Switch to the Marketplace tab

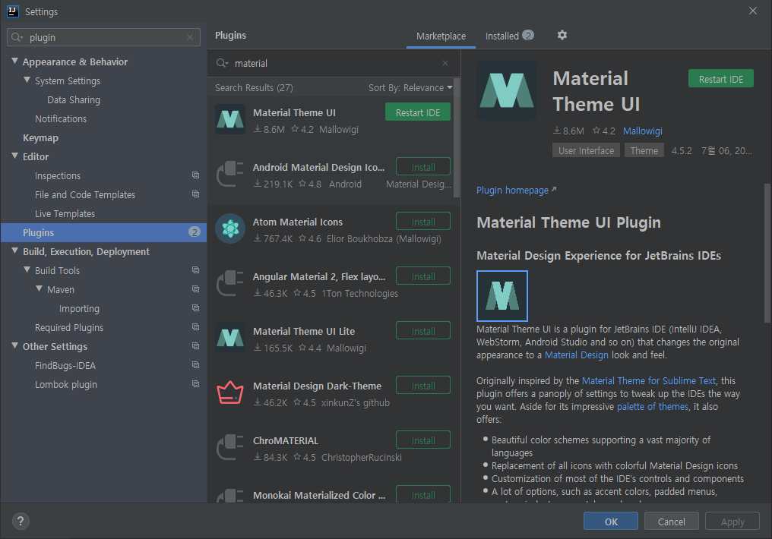[441, 36]
